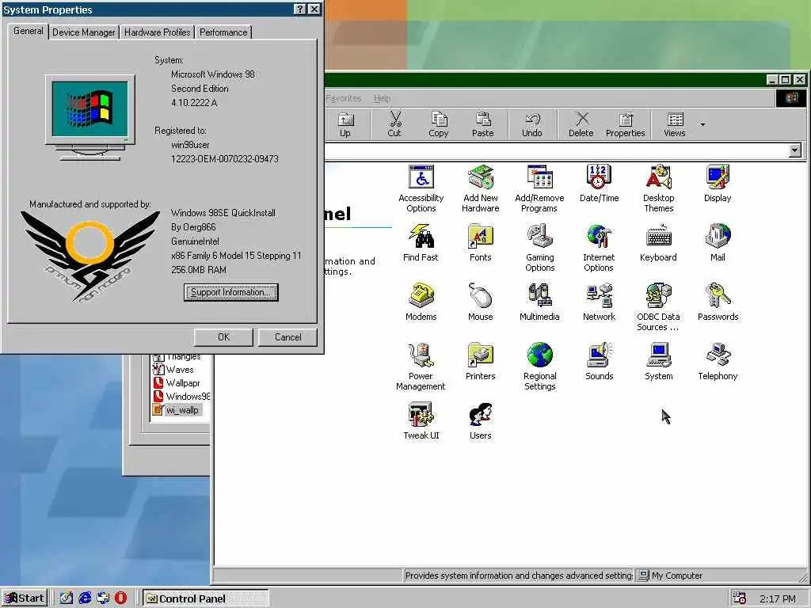Open the Fonts folder icon
Screen dimensions: 811x608
tap(481, 243)
